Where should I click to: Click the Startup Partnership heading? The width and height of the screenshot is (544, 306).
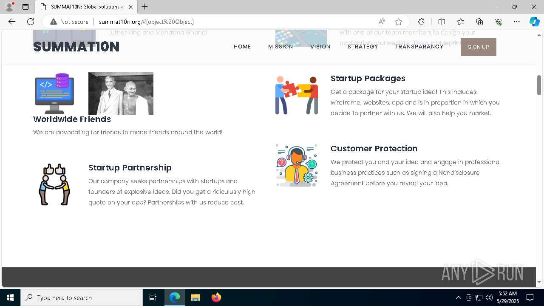tap(130, 168)
